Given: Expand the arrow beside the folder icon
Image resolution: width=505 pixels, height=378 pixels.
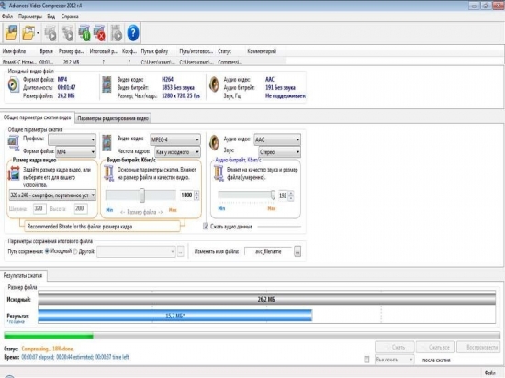Looking at the screenshot, I should tap(38, 33).
